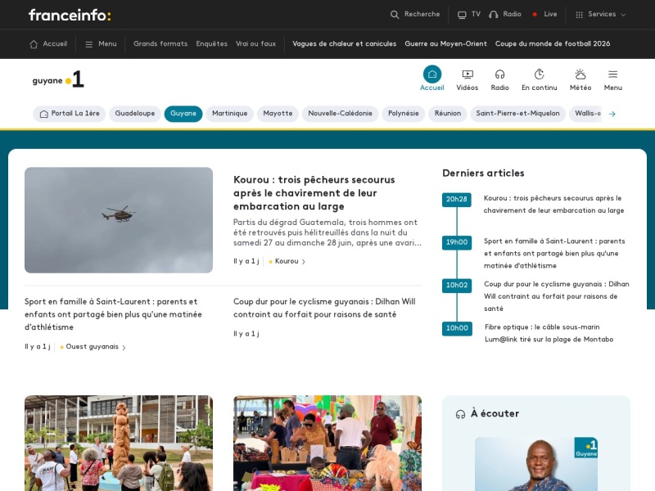Image resolution: width=655 pixels, height=491 pixels.
Task: Open the Services grid icon
Action: (579, 15)
